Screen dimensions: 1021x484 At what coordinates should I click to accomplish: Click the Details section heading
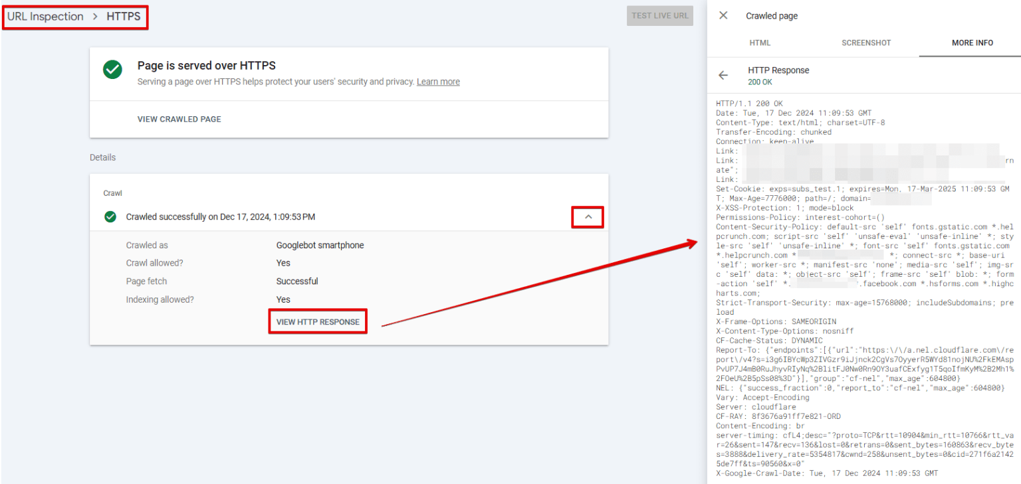[x=102, y=157]
